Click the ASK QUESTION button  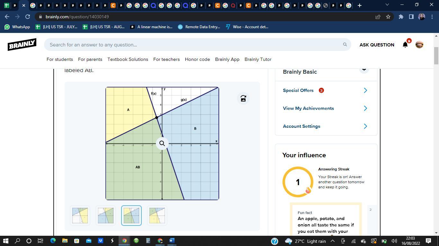pyautogui.click(x=377, y=45)
